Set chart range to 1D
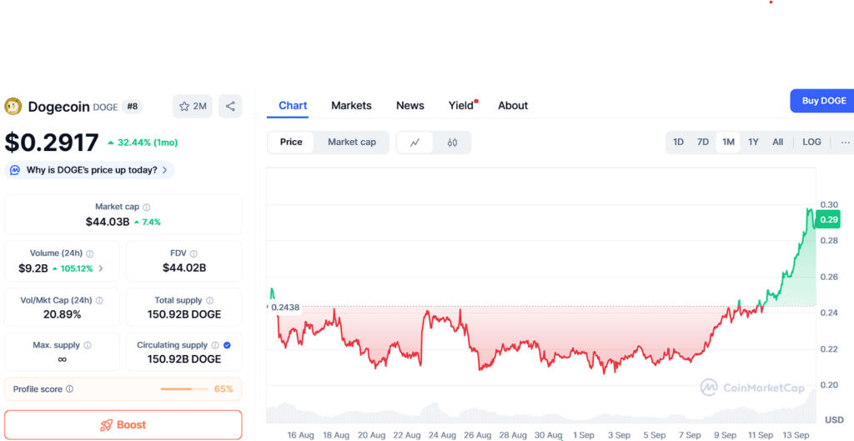The width and height of the screenshot is (854, 441). 678,142
